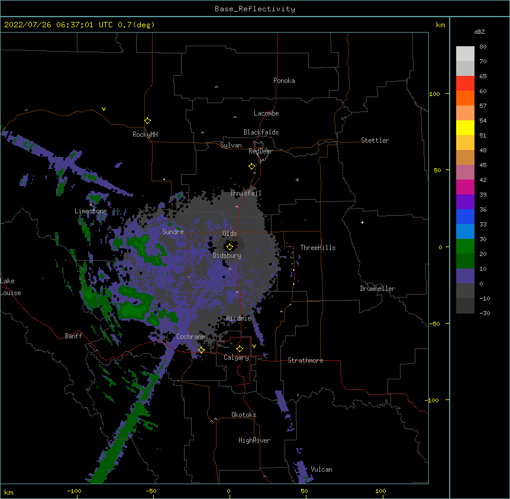The width and height of the screenshot is (510, 499).
Task: Click the asterisk marker above Limestone
Action: [91, 205]
